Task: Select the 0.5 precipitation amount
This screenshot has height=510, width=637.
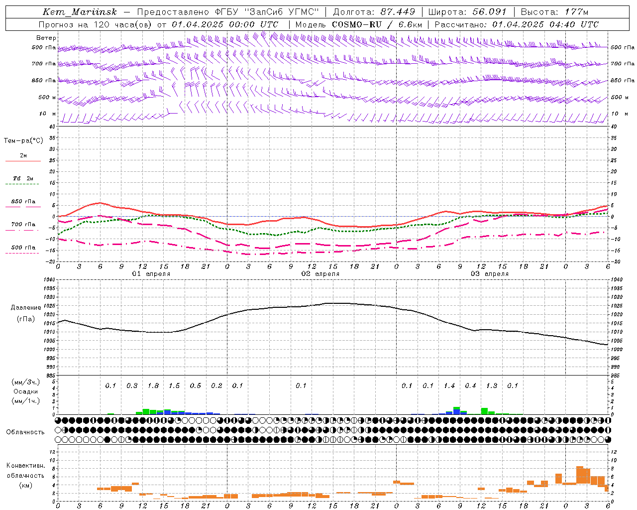Action: click(195, 386)
